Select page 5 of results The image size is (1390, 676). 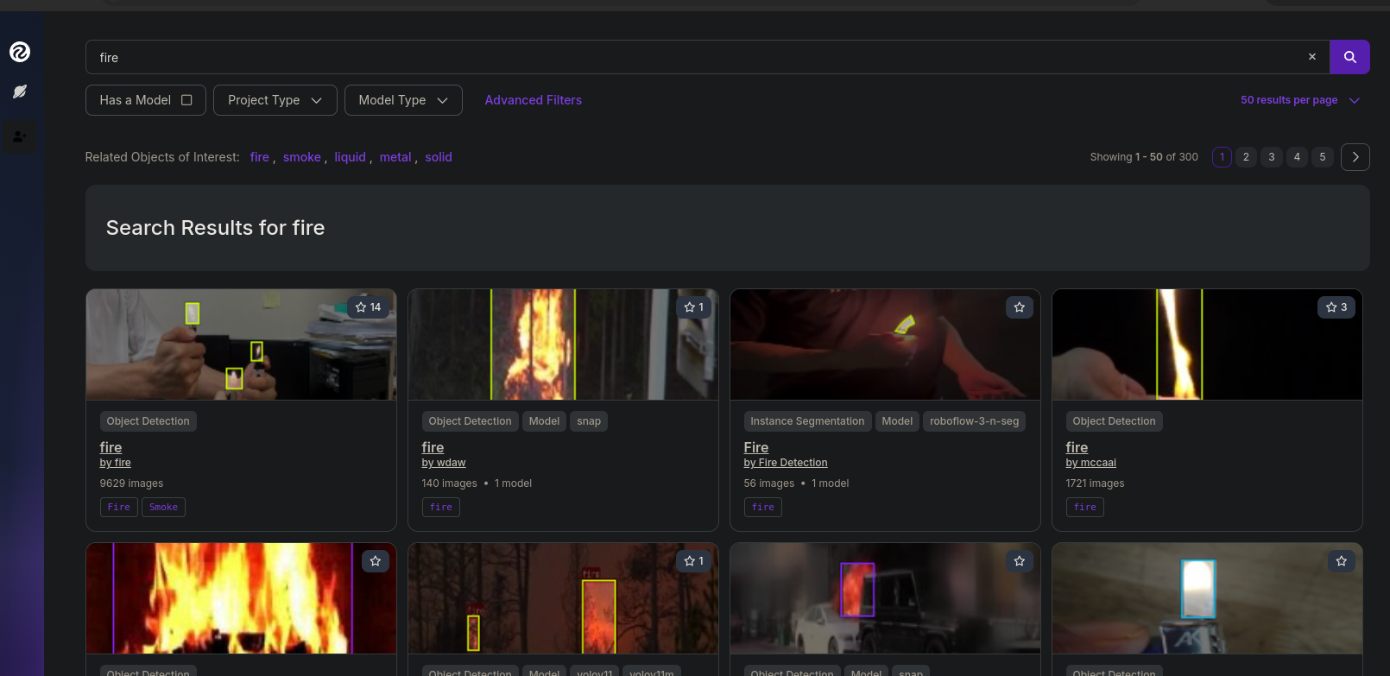1323,157
